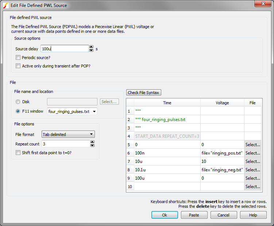Image resolution: width=274 pixels, height=226 pixels.
Task: Expand the File format dropdown
Action: 92,135
